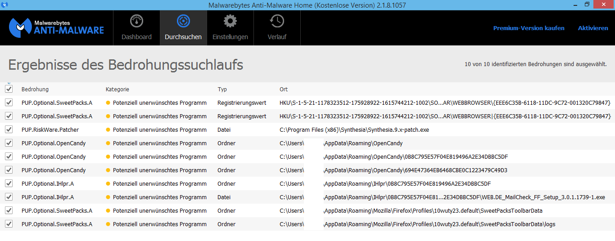Sort by the Typ column header
The image size is (615, 241).
point(222,89)
